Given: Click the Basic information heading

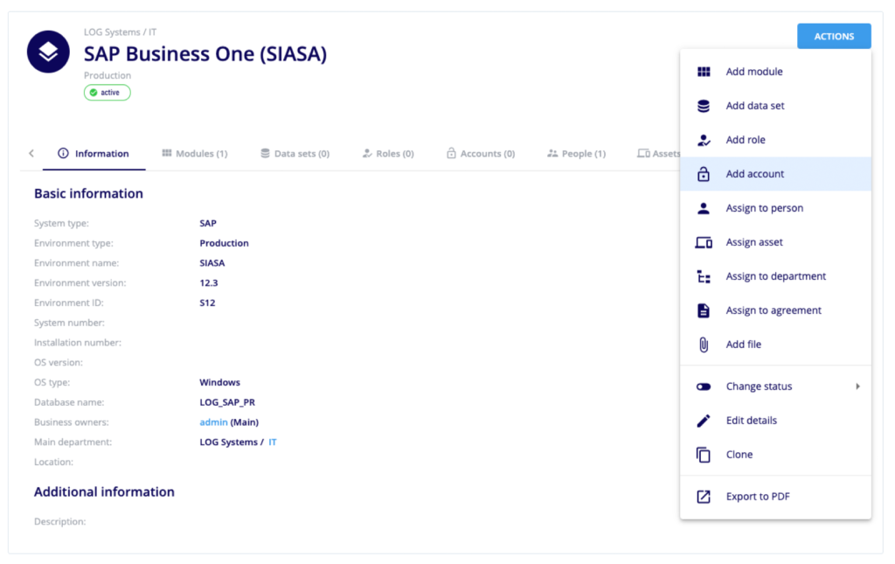Looking at the screenshot, I should pyautogui.click(x=88, y=193).
